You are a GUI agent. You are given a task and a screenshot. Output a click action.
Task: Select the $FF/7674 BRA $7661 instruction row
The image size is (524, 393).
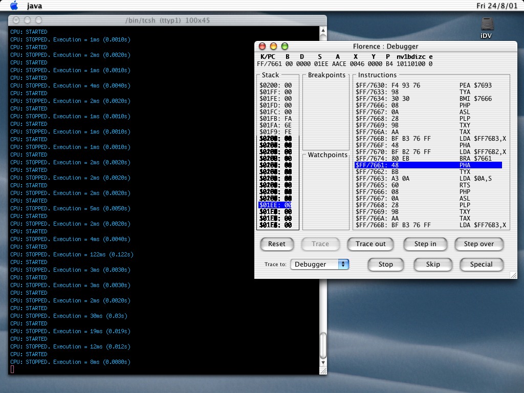428,159
